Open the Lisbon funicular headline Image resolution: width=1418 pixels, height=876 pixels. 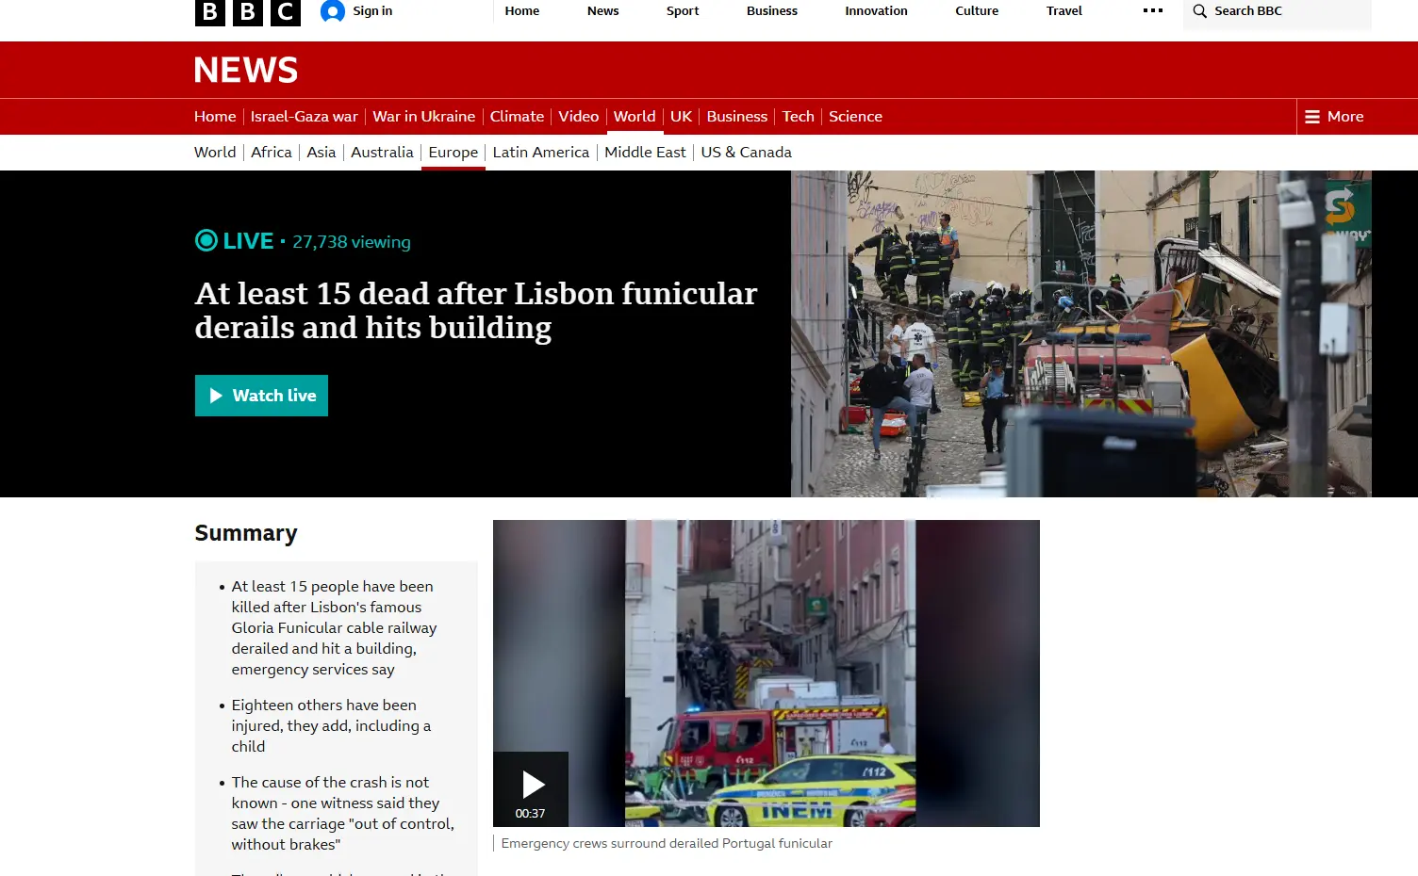pos(475,311)
